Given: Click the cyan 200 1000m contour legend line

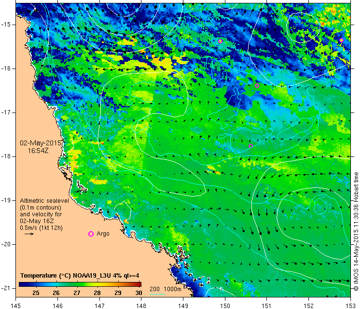Looking at the screenshot, I should point(157,294).
